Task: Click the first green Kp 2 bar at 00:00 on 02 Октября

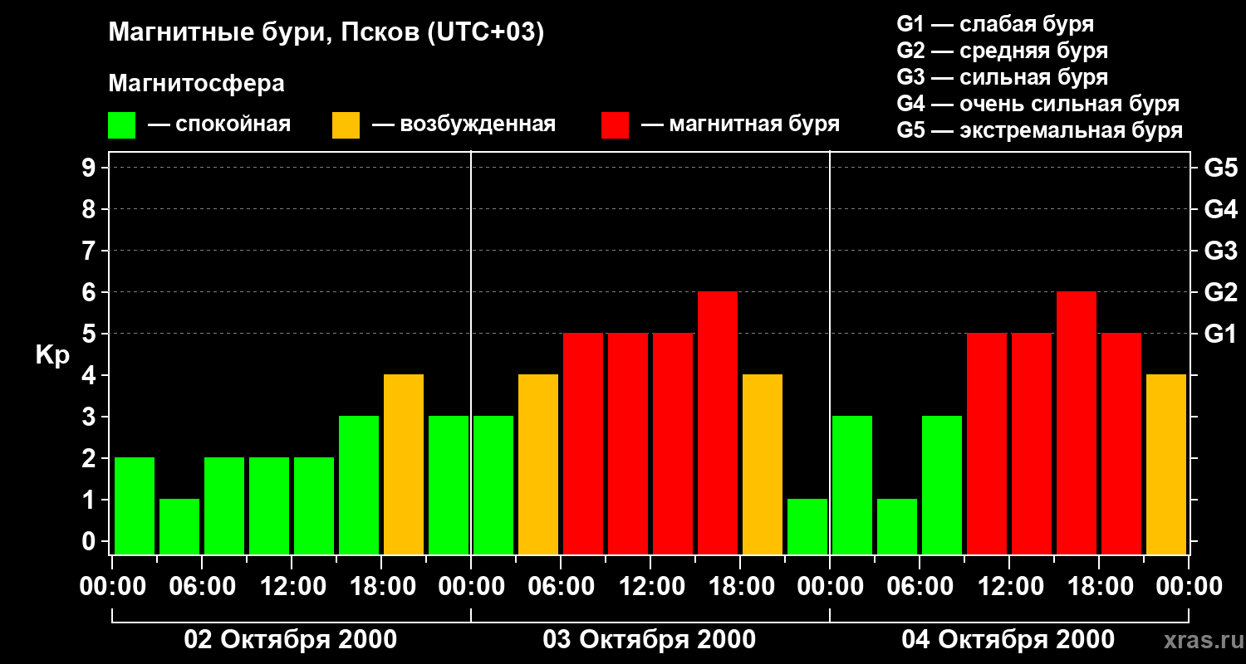Action: [x=135, y=505]
